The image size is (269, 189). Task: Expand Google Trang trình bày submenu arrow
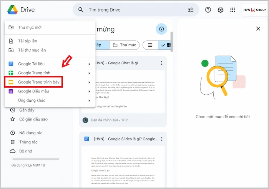coord(89,82)
